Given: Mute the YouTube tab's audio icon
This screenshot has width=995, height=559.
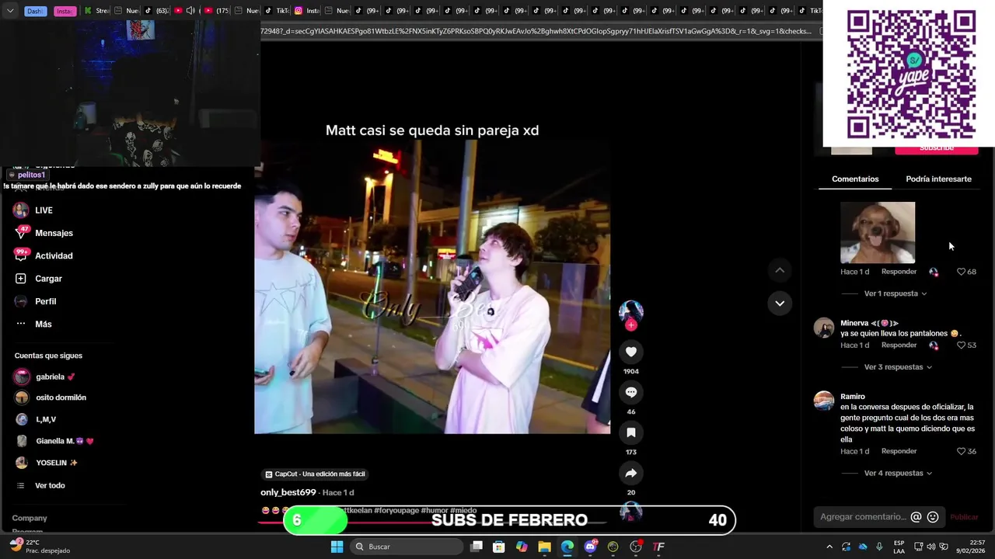Looking at the screenshot, I should (x=190, y=11).
